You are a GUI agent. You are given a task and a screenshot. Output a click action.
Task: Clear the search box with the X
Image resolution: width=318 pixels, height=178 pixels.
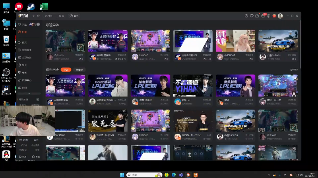[60, 16]
